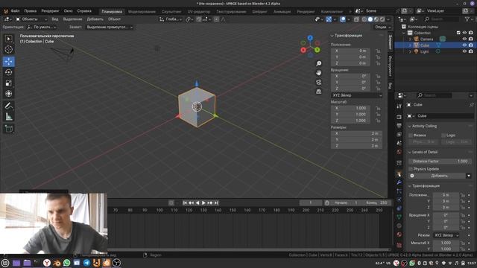477x268 pixels.
Task: Hide Camera in outliner viewport
Action: click(x=464, y=39)
